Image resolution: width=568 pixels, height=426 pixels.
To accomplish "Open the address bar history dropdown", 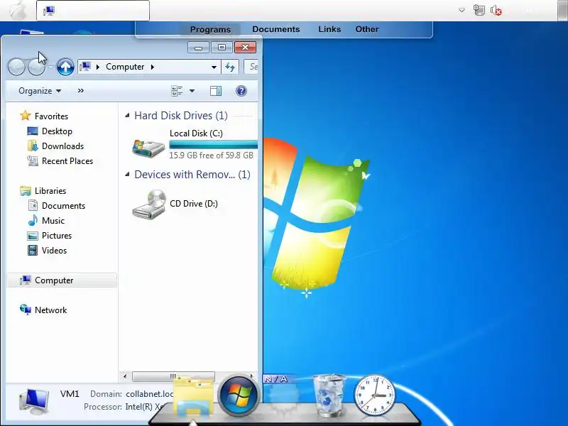I will [x=214, y=67].
